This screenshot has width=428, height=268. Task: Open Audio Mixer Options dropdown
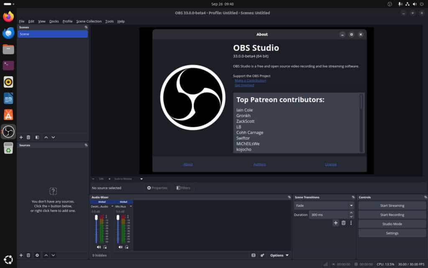click(279, 255)
